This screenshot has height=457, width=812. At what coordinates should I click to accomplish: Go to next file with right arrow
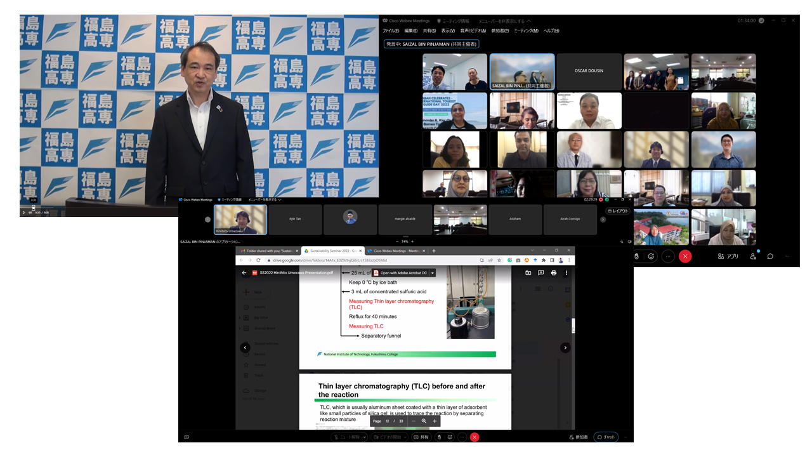coord(565,348)
